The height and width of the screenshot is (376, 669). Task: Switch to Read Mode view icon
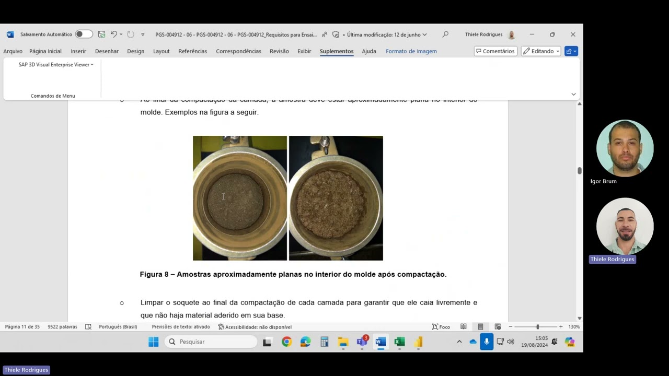coord(464,327)
